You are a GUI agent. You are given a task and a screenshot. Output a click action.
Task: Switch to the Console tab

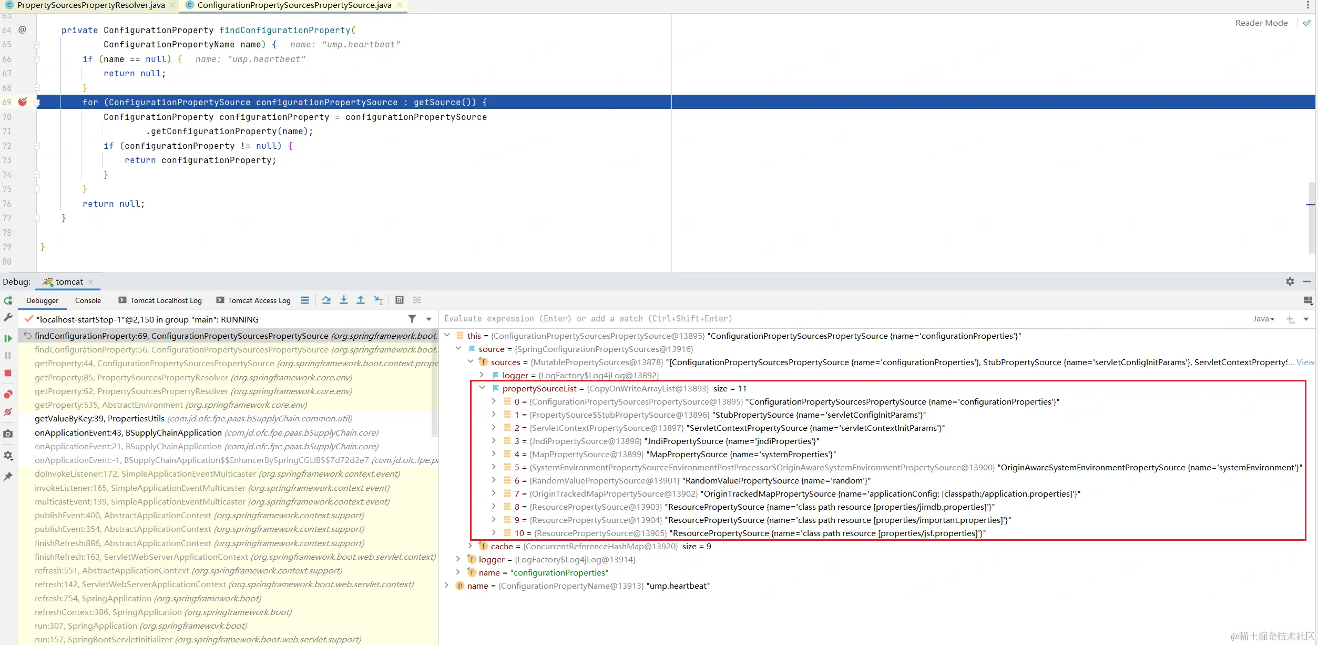point(88,300)
